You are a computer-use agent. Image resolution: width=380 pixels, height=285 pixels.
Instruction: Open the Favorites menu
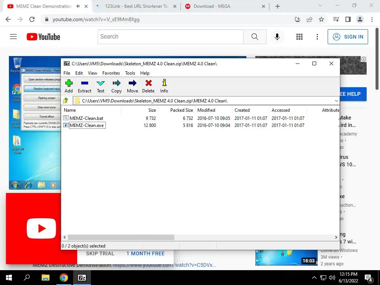[111, 73]
